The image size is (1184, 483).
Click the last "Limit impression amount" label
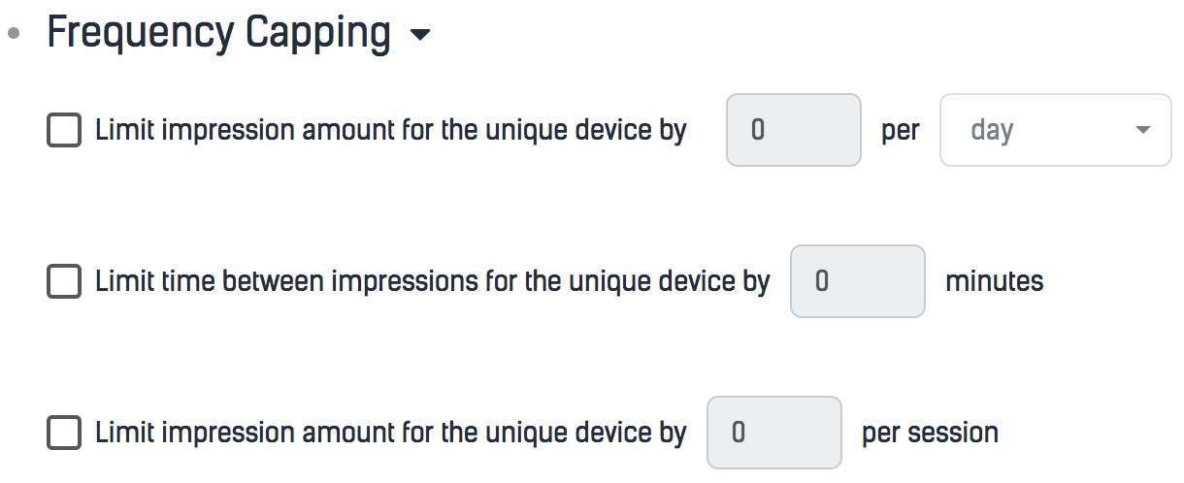(x=390, y=433)
